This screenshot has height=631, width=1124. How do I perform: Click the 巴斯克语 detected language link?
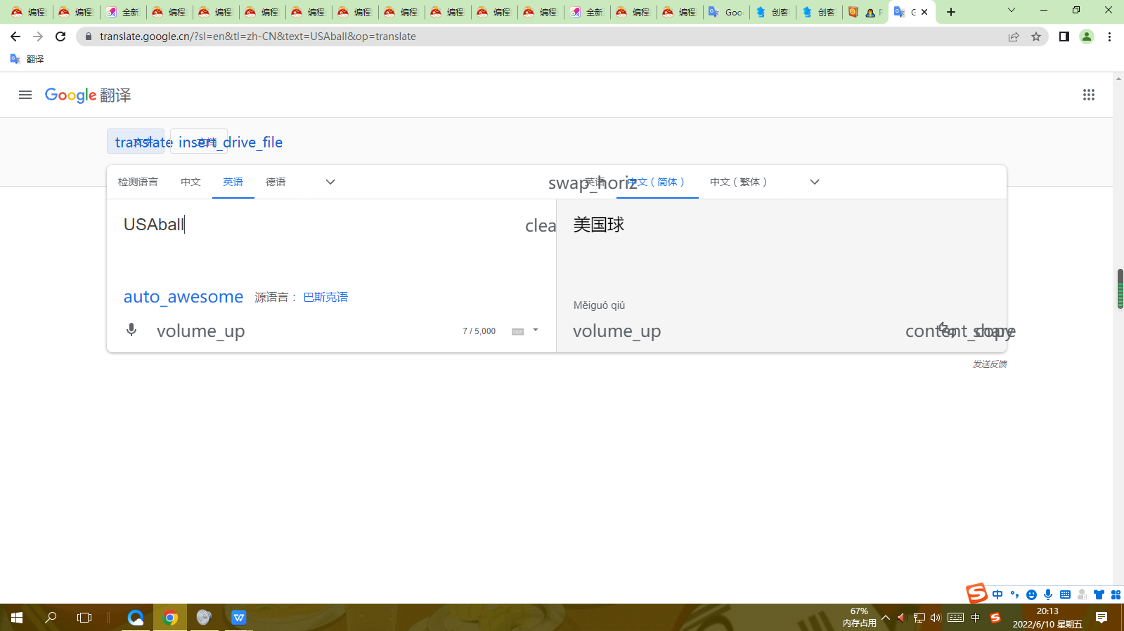[325, 297]
